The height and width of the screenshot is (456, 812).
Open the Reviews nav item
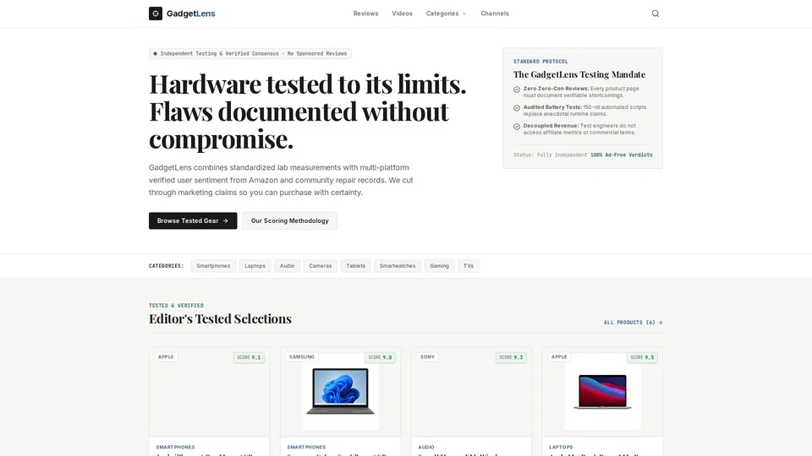point(365,14)
